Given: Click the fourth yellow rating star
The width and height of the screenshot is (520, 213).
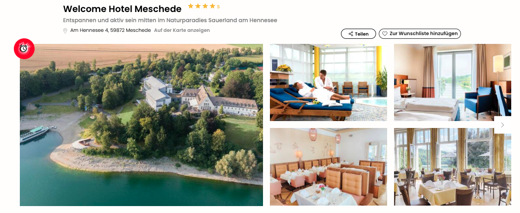Looking at the screenshot, I should (x=213, y=6).
